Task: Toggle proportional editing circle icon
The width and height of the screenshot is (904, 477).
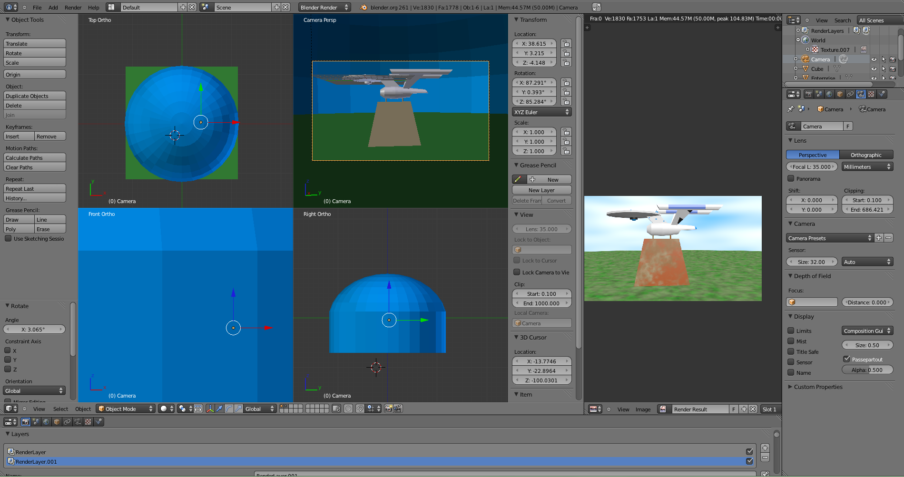Action: coord(348,409)
